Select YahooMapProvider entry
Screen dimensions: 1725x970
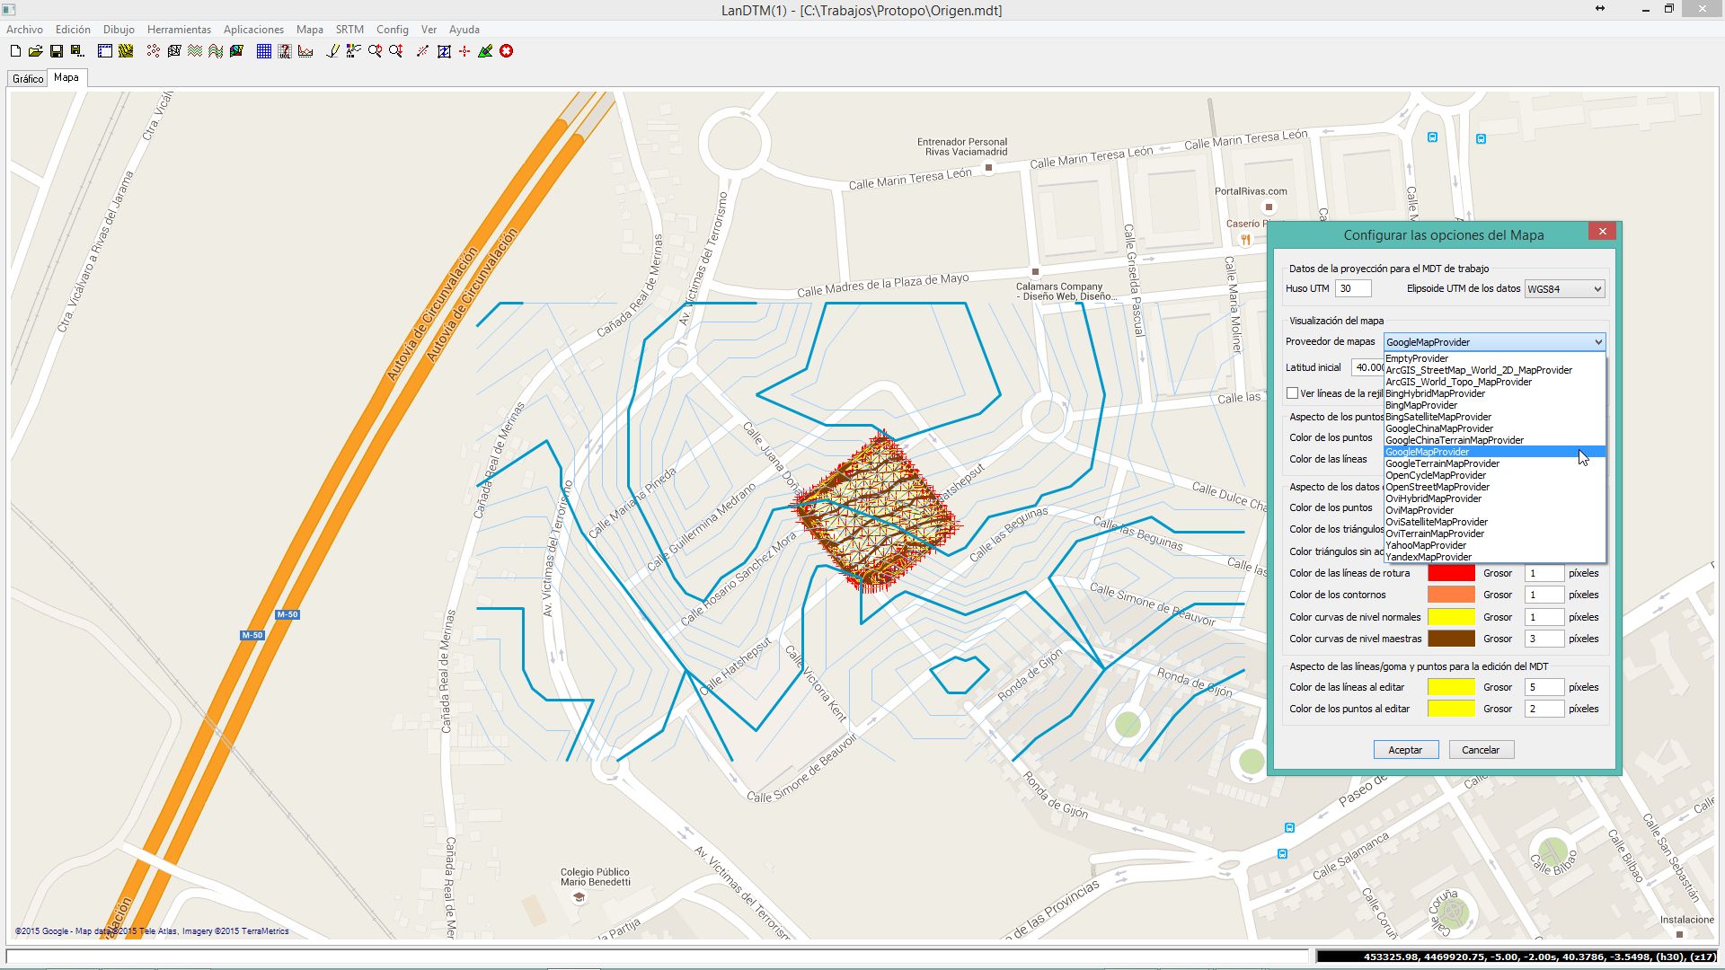[x=1494, y=545]
